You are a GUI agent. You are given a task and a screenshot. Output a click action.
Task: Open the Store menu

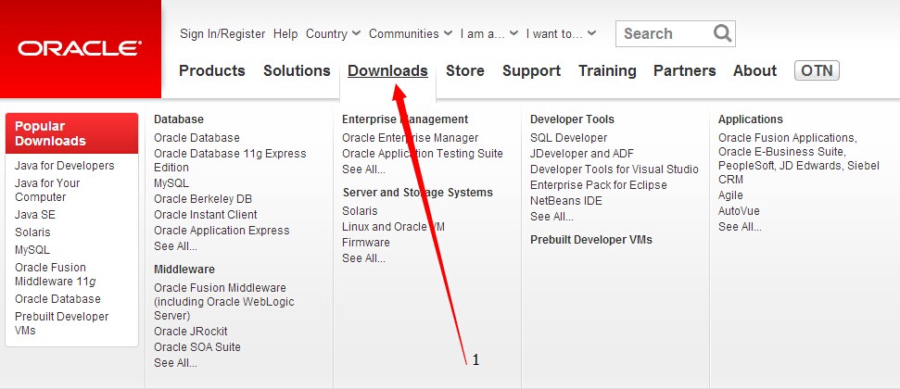(465, 70)
